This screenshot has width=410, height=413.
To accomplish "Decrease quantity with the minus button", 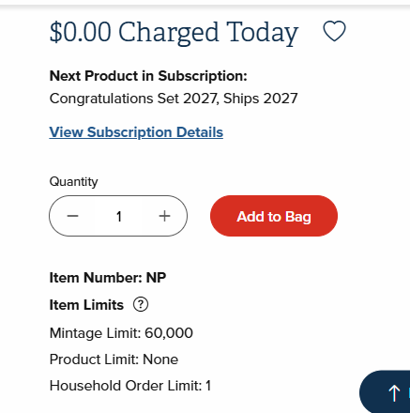I will [72, 216].
